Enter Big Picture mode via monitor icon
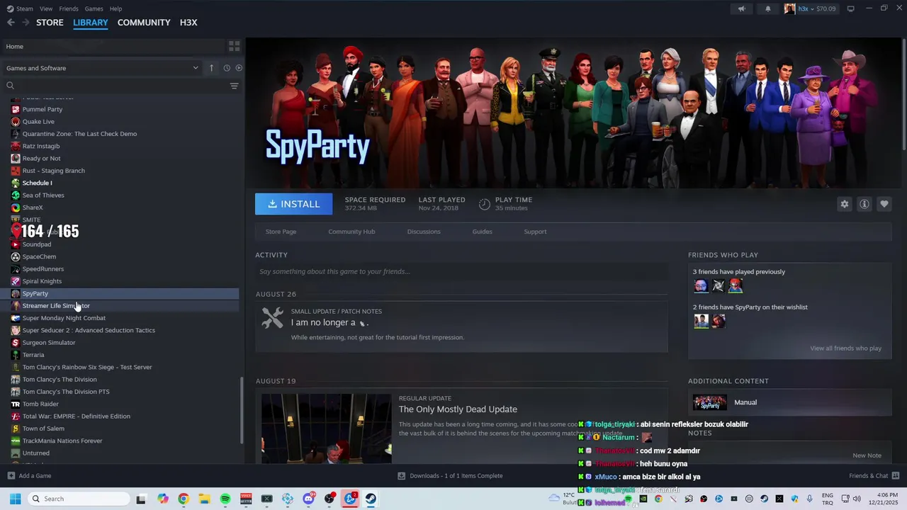Image resolution: width=907 pixels, height=510 pixels. point(850,8)
